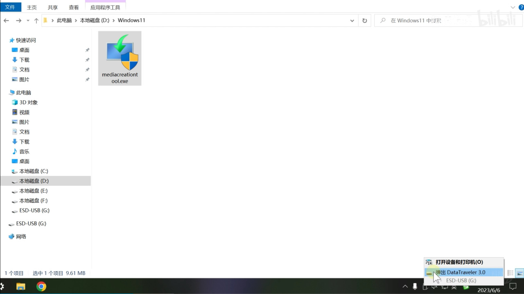524x294 pixels.
Task: Show hidden tray icons arrow
Action: [405, 286]
